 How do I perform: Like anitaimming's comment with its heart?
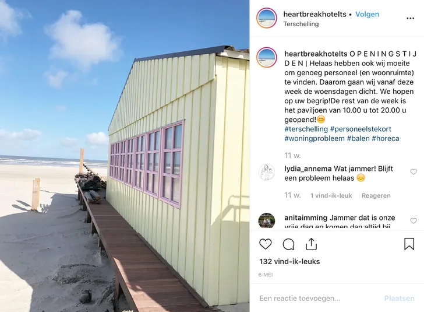414,220
